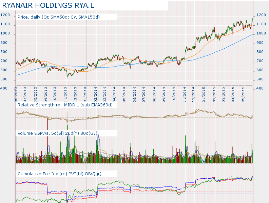Click the 06/2014 date axis label
Image resolution: width=269 pixels, height=203 pixels.
tap(134, 95)
